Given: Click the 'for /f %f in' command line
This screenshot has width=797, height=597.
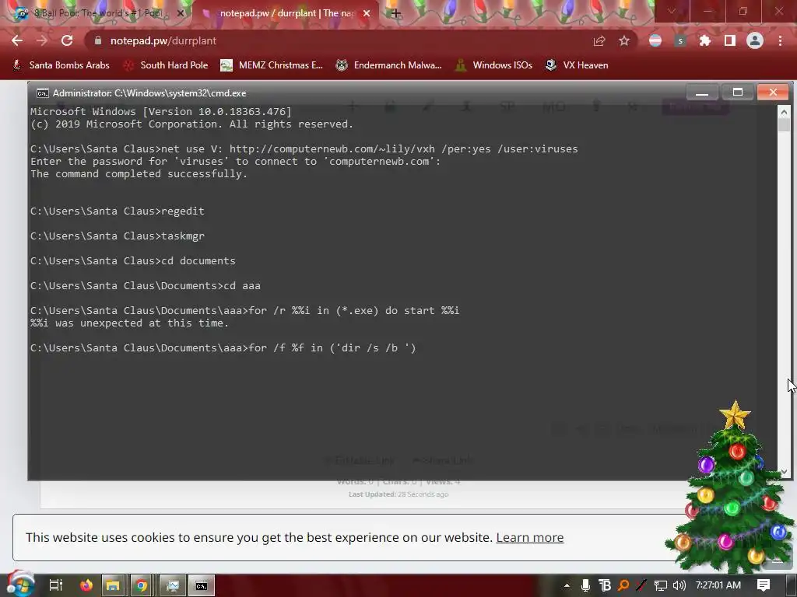Looking at the screenshot, I should (x=223, y=347).
